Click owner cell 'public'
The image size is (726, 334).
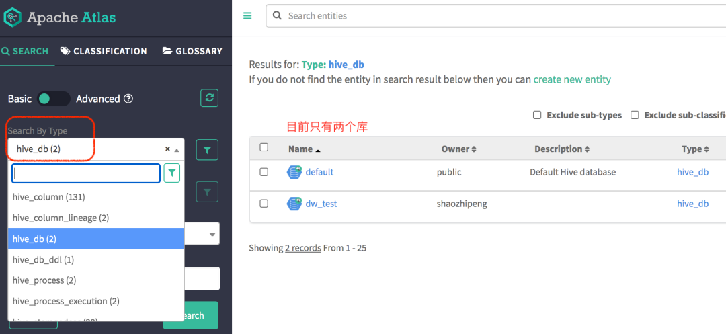click(449, 172)
